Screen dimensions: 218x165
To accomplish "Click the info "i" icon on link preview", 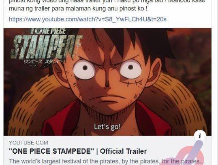I will point(200,136).
